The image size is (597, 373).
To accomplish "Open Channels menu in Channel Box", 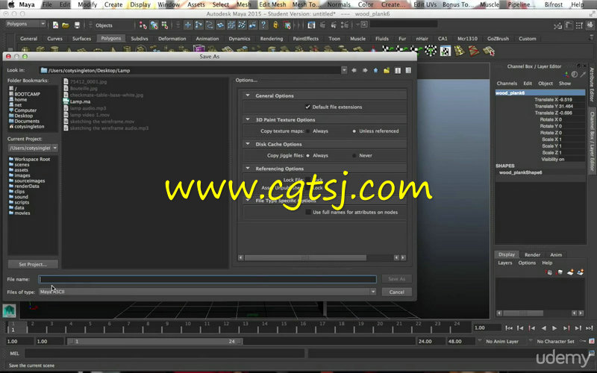I will (507, 84).
